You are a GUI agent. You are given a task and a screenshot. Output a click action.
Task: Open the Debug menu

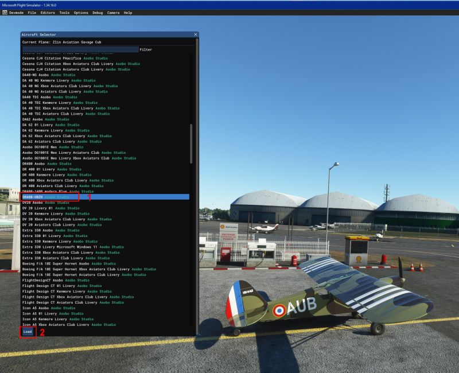click(x=98, y=13)
